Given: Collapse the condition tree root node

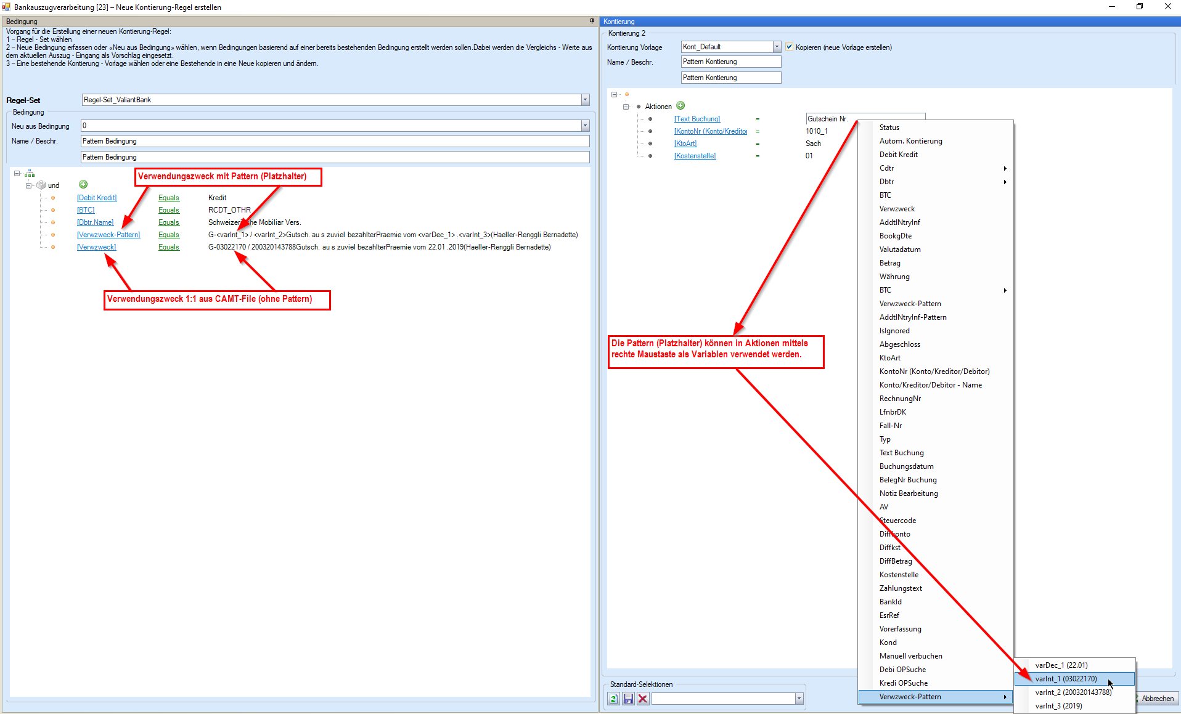Looking at the screenshot, I should pyautogui.click(x=17, y=174).
